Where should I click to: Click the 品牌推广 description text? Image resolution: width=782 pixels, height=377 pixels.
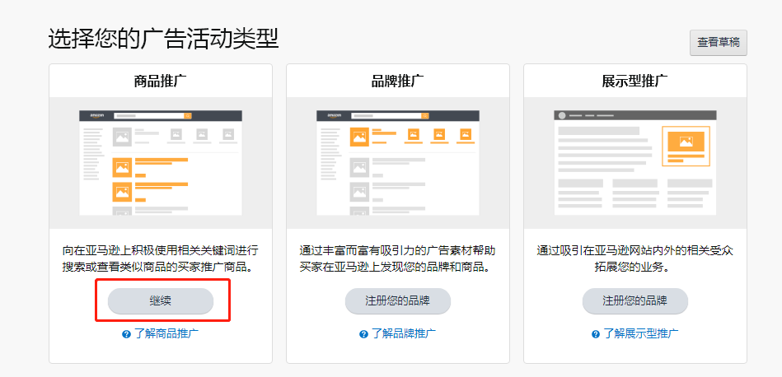pyautogui.click(x=397, y=258)
